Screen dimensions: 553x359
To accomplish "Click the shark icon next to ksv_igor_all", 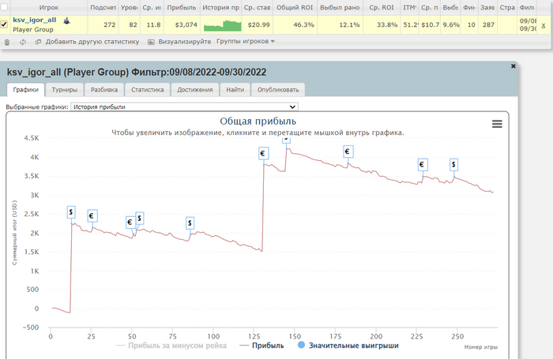I will [66, 21].
